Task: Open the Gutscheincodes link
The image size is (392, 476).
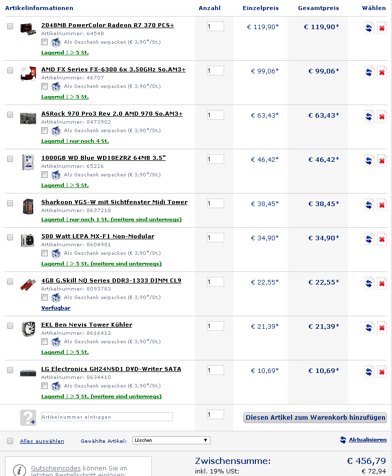Action: coord(56,468)
